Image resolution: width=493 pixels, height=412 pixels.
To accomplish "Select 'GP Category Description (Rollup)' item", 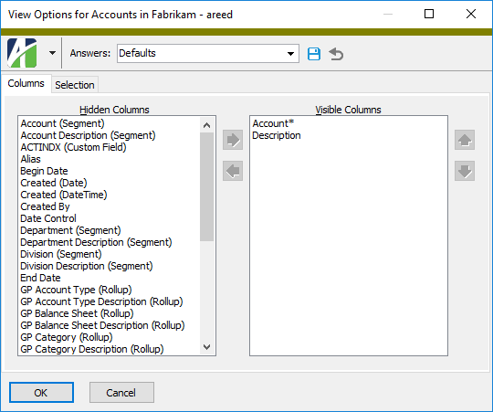I will pyautogui.click(x=92, y=349).
